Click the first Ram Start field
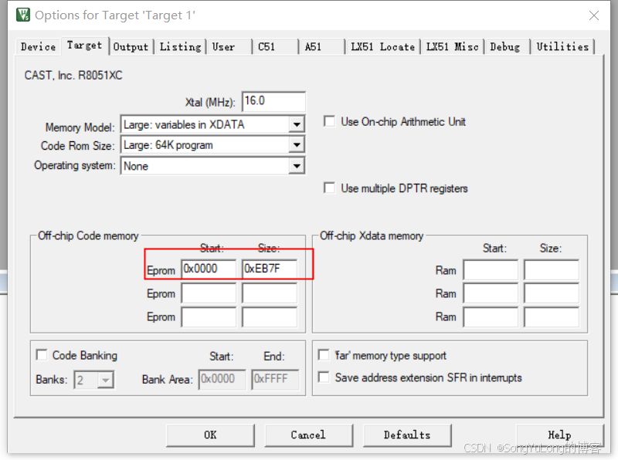This screenshot has height=460, width=618. (491, 270)
